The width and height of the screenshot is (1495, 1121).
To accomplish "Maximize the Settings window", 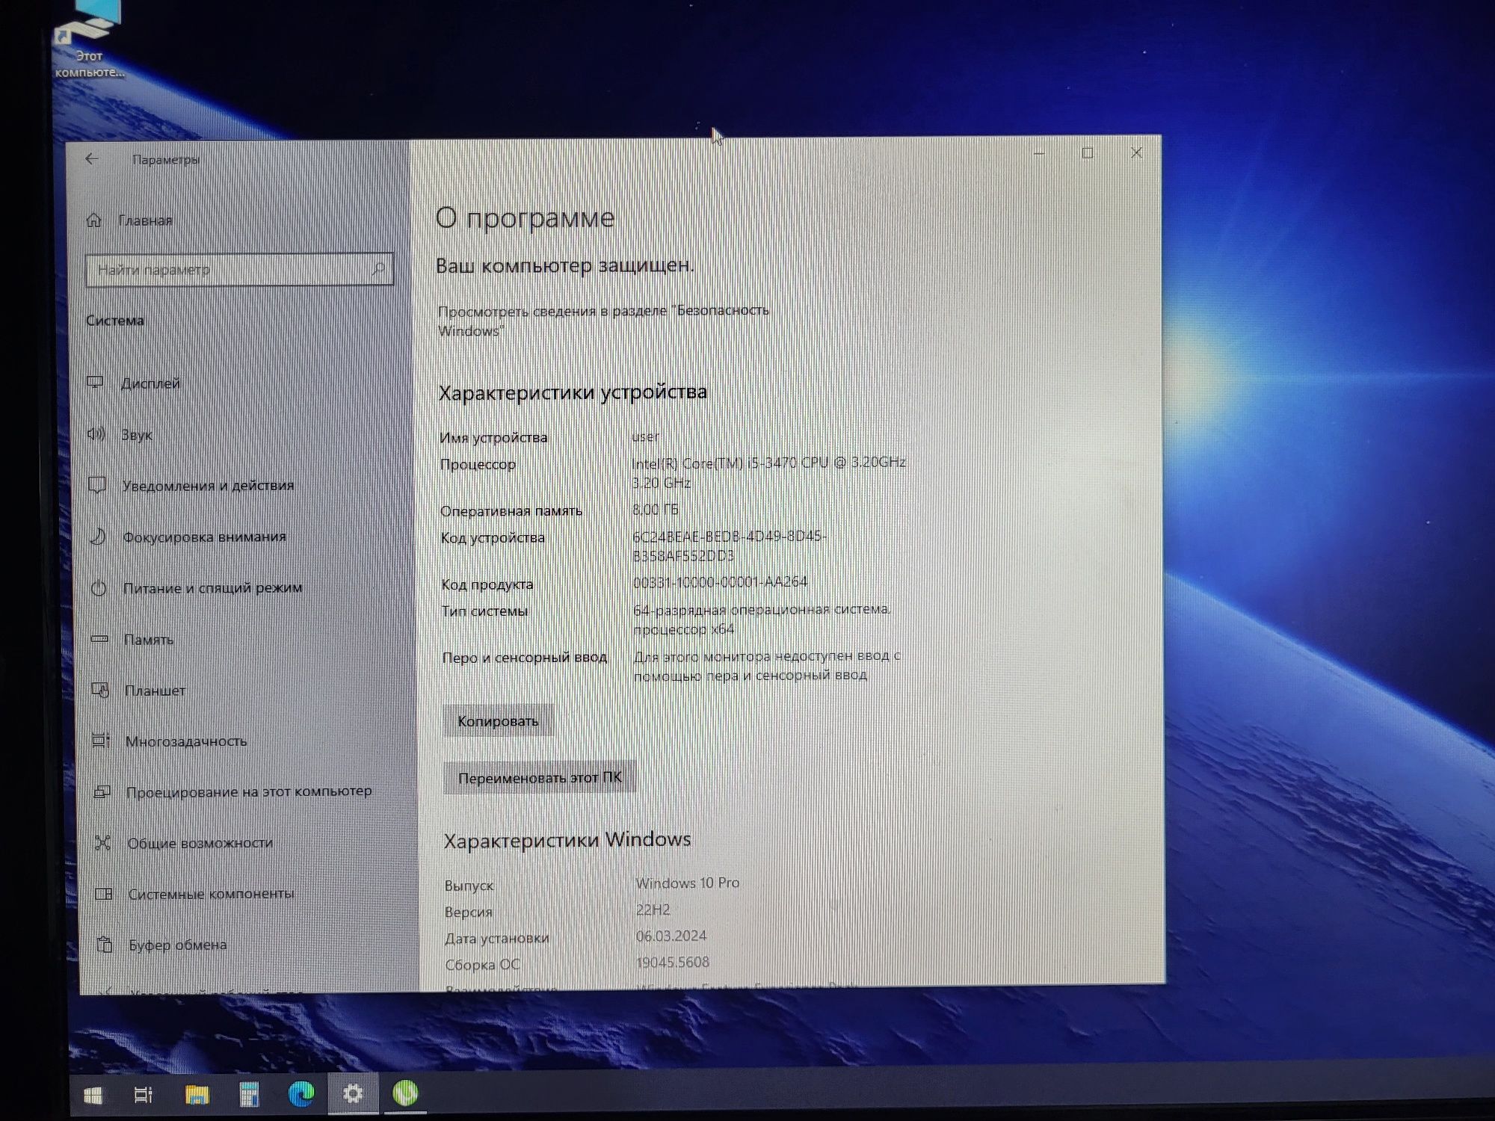I will (x=1088, y=152).
